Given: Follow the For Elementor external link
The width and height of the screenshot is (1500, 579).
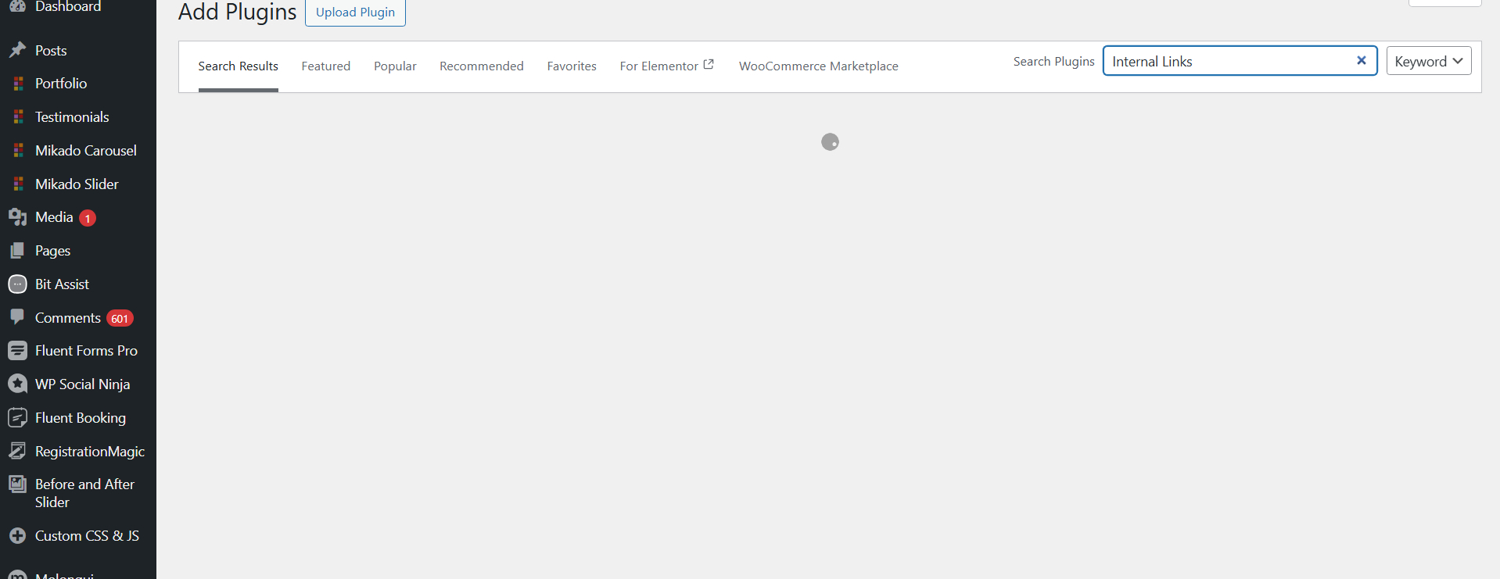Looking at the screenshot, I should 666,66.
